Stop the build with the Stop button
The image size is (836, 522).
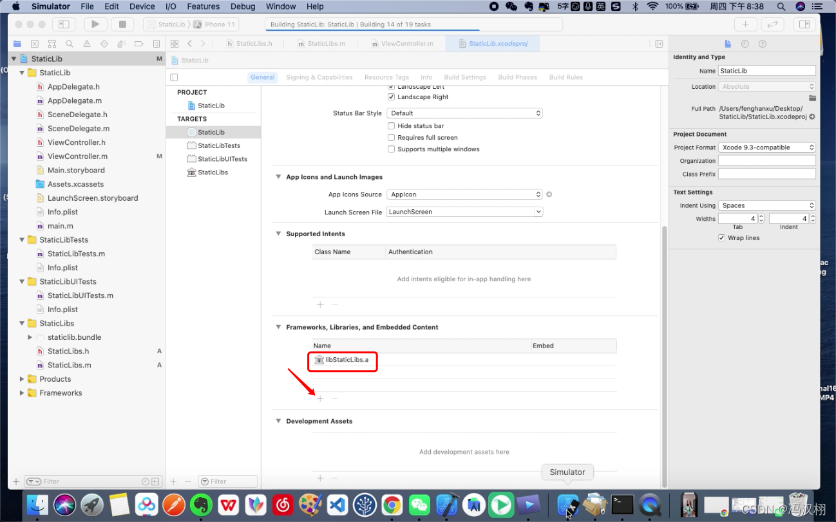(x=122, y=24)
